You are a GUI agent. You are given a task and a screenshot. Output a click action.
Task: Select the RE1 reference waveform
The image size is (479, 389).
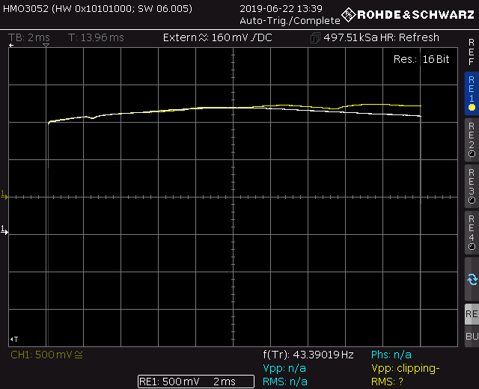click(471, 93)
